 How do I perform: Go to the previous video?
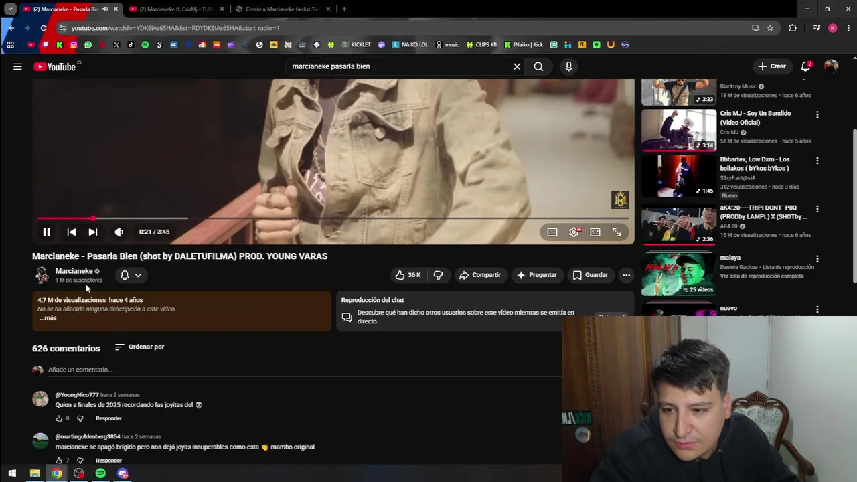71,232
